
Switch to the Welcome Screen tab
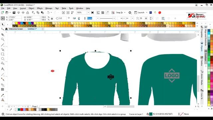16,29
